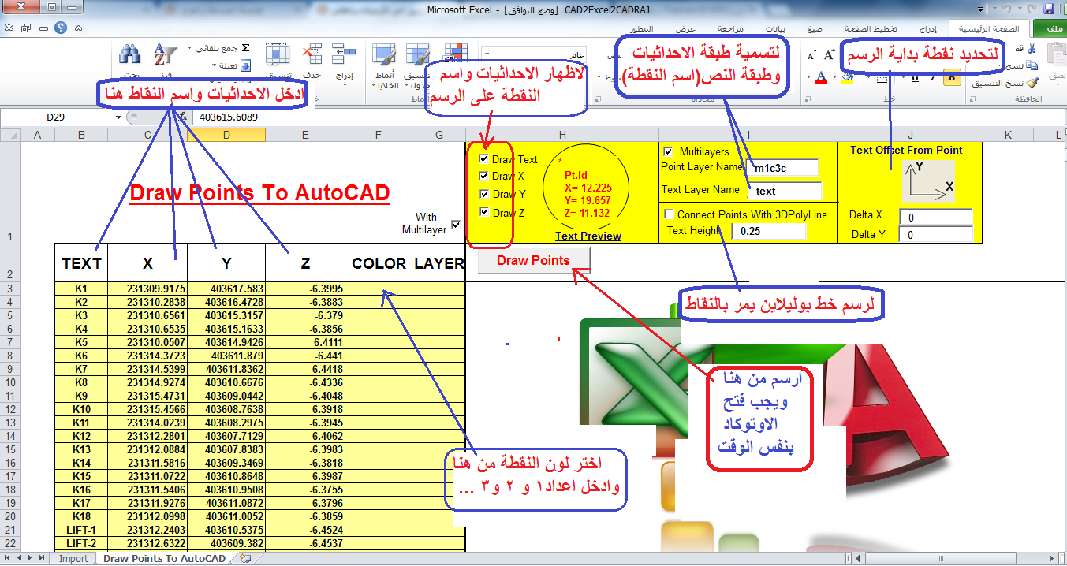Toggle the Draw Y checkbox
The height and width of the screenshot is (566, 1067).
click(483, 194)
